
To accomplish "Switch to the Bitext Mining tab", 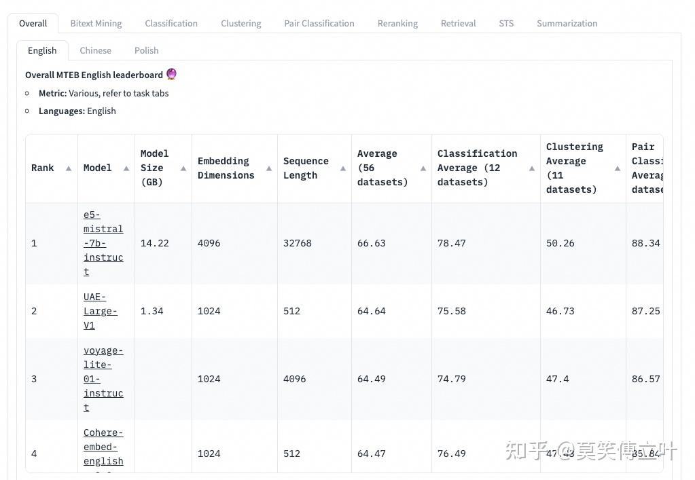I will pyautogui.click(x=96, y=23).
